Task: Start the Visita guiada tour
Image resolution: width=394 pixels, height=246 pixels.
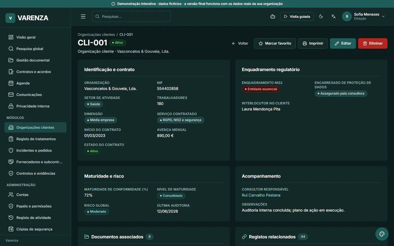Action: 297,16
